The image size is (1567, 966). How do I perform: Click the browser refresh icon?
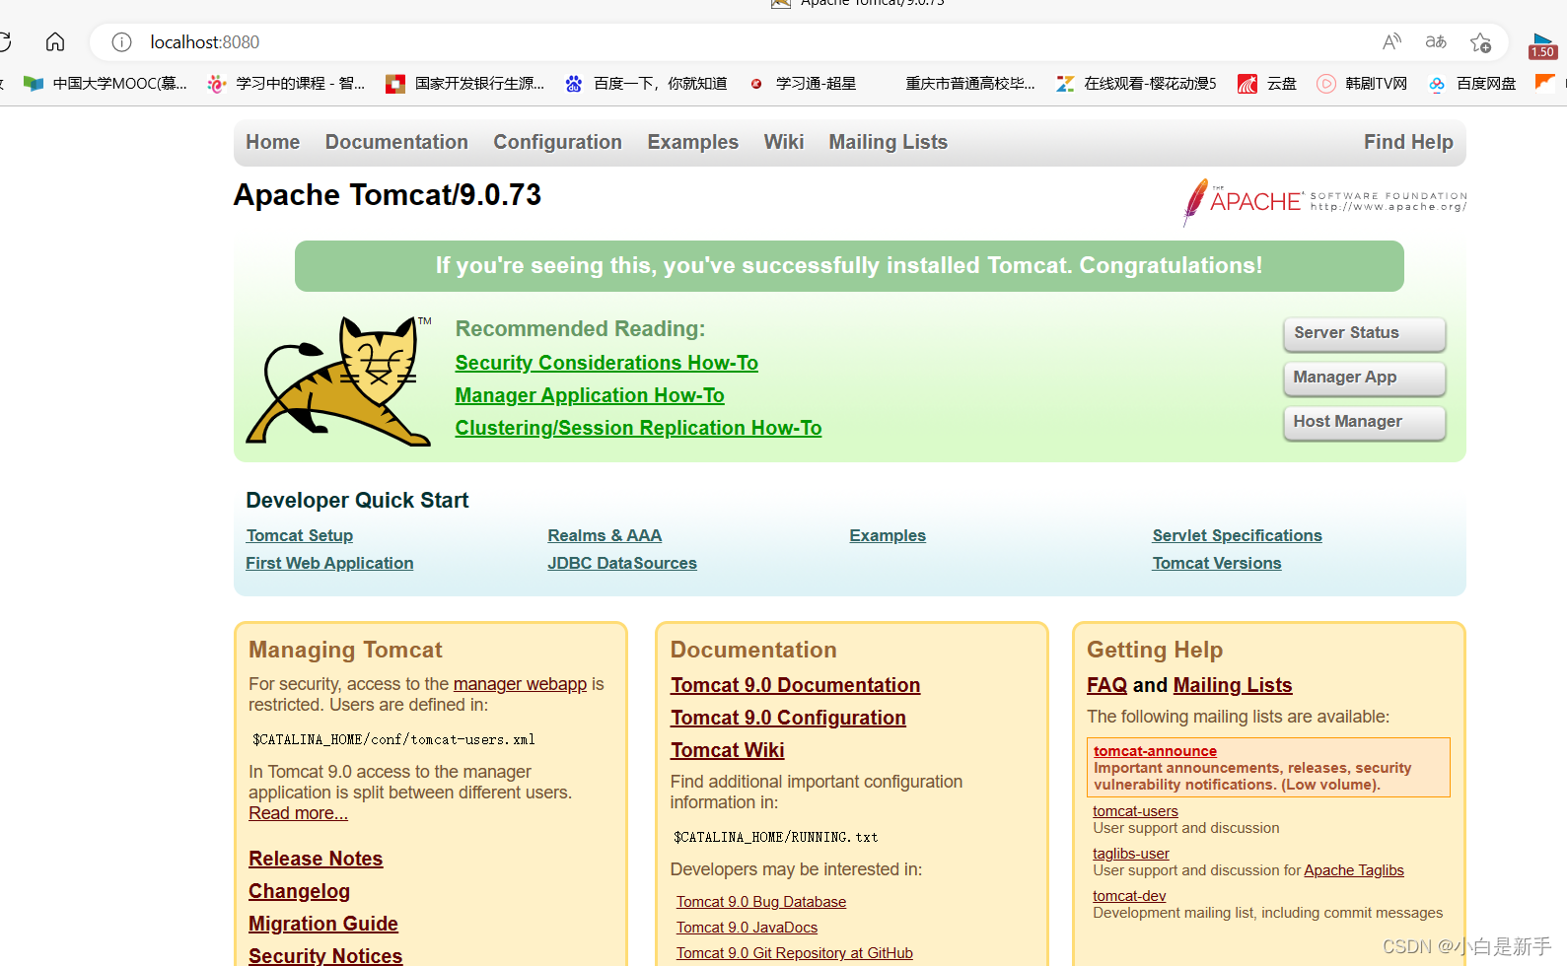4,41
